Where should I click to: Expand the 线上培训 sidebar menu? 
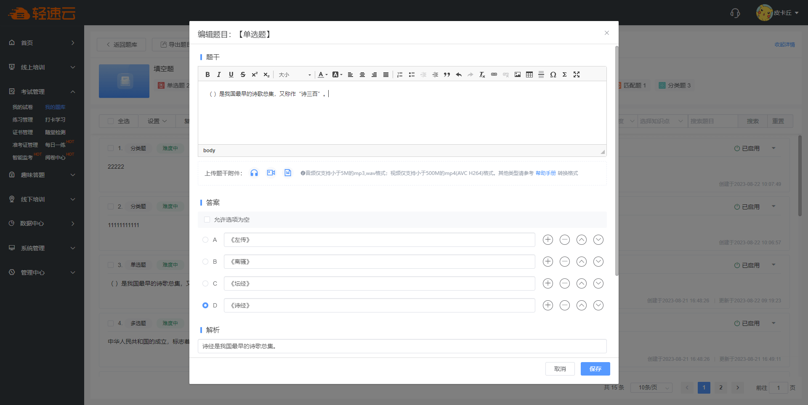42,67
